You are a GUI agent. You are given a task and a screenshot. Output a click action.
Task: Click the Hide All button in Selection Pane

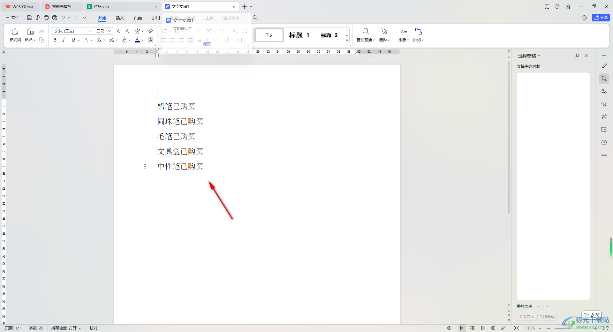pyautogui.click(x=547, y=317)
